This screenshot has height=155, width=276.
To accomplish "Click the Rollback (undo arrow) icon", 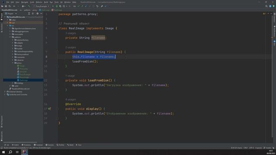I will click(x=97, y=6).
